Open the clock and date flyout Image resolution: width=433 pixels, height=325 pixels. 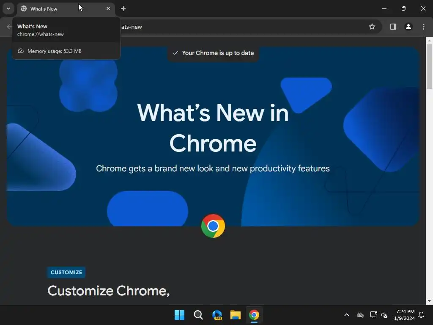pos(405,315)
